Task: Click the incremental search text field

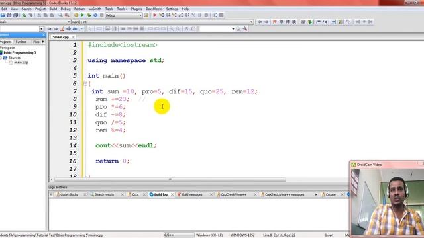Action: point(19,29)
